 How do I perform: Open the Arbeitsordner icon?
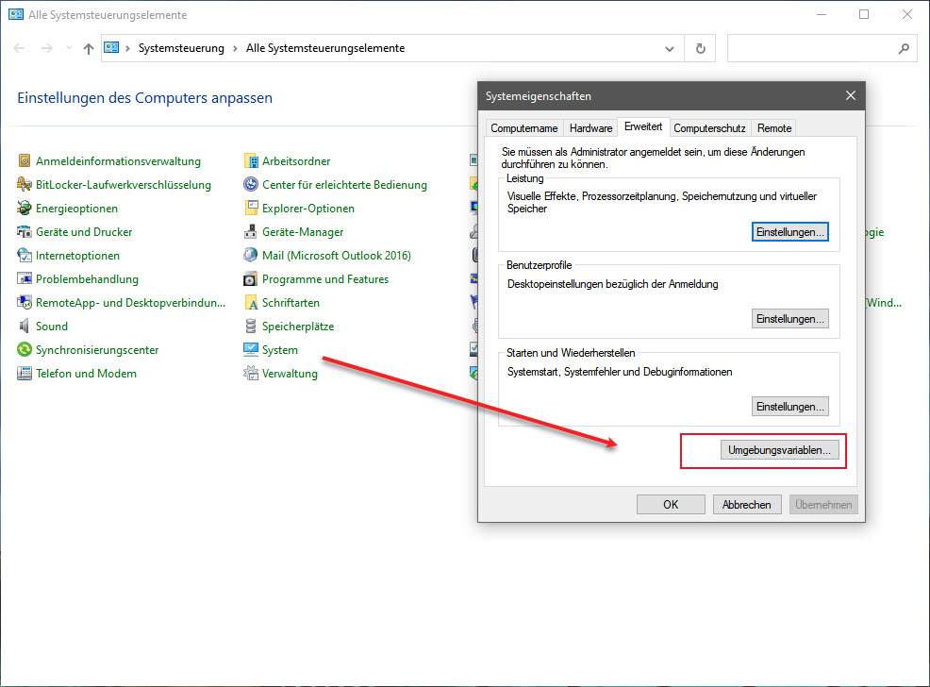click(x=251, y=160)
